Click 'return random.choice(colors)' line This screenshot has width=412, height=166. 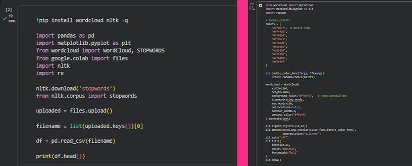(293, 77)
